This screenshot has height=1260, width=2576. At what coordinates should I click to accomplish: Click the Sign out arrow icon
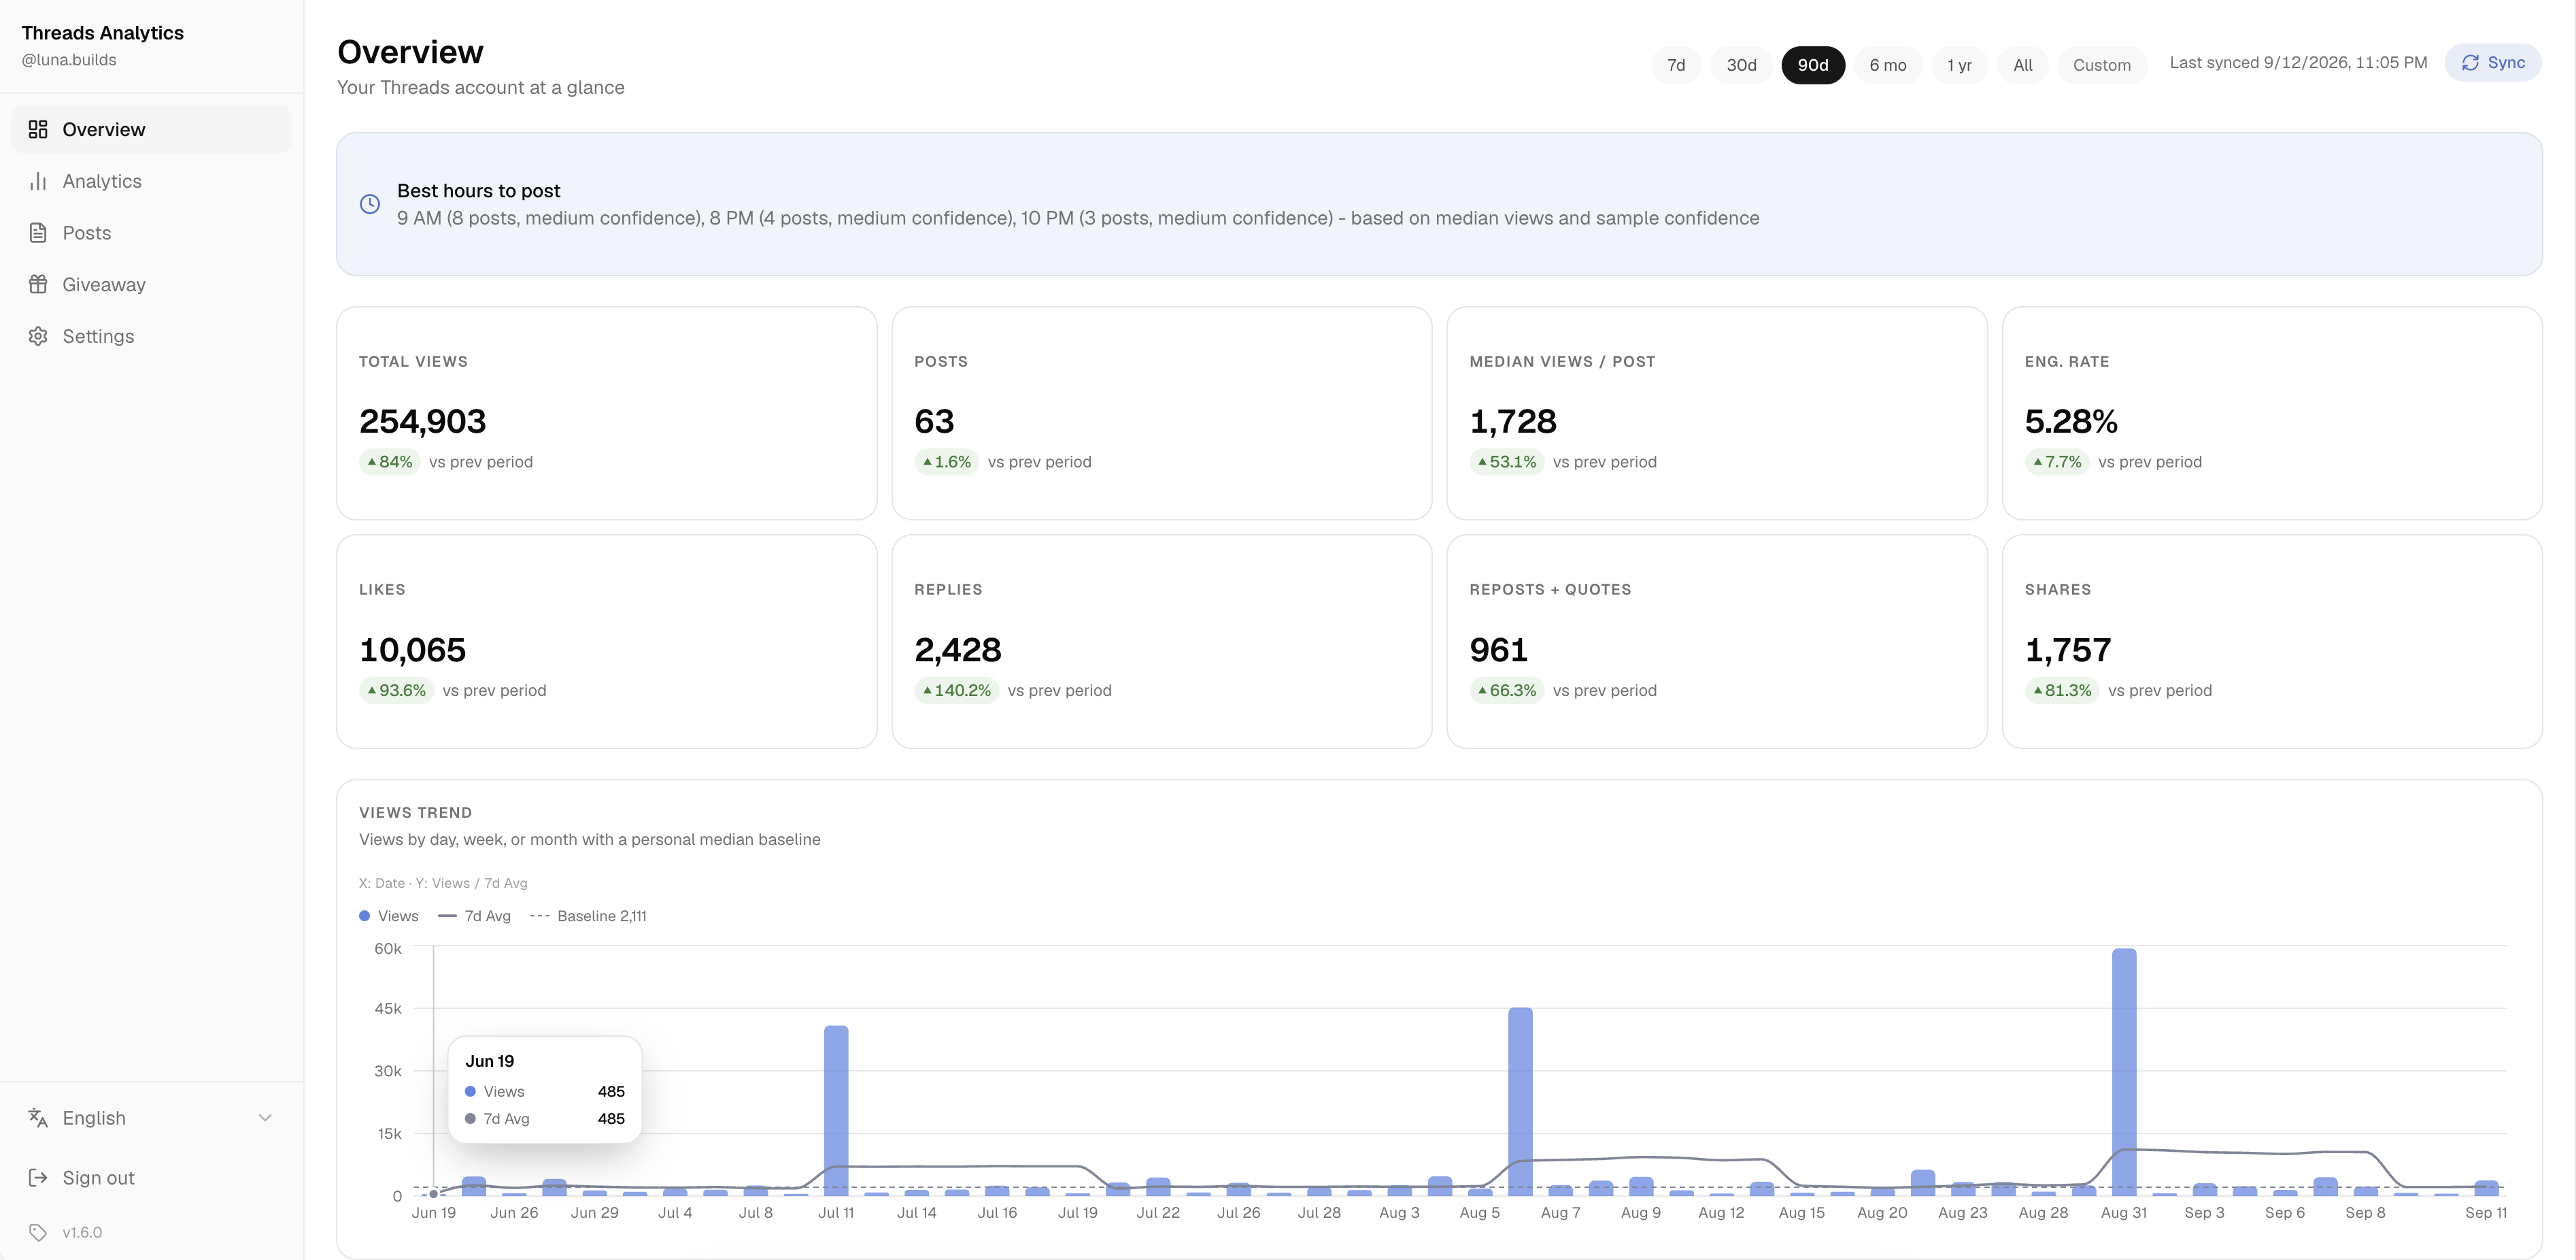click(x=38, y=1178)
